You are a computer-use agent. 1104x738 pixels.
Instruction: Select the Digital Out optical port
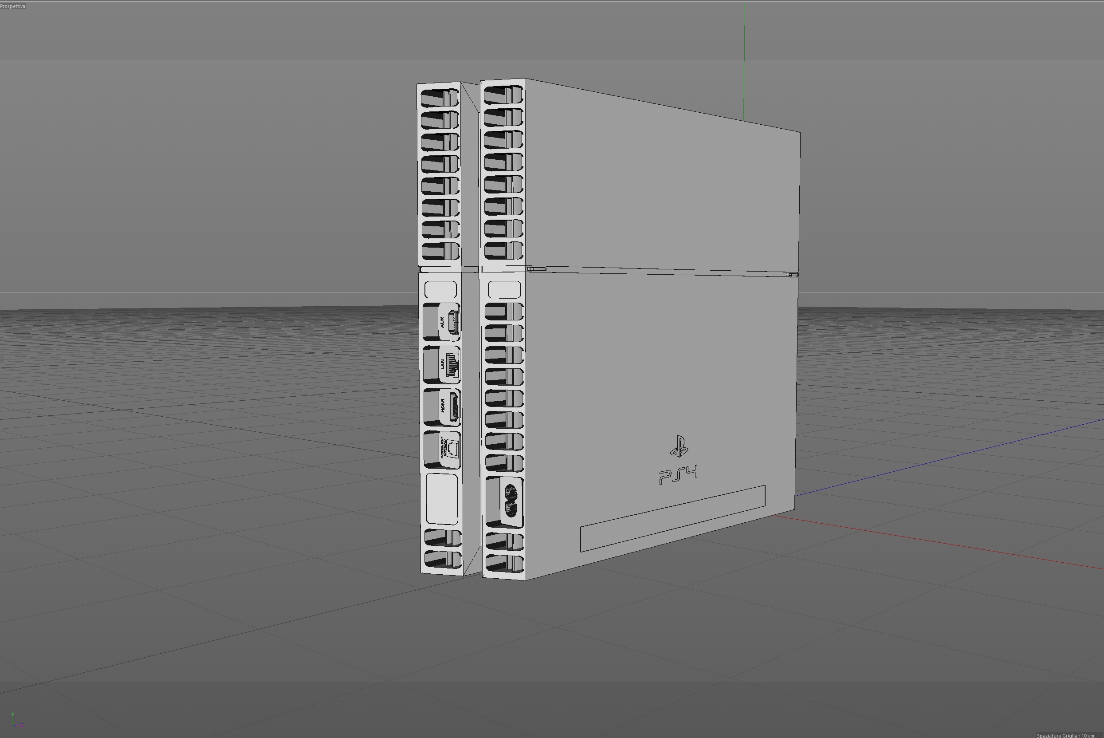click(x=450, y=449)
